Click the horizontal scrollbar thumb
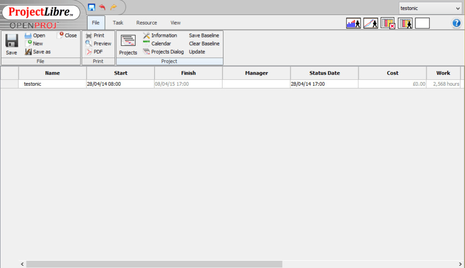This screenshot has width=465, height=268. point(154,264)
